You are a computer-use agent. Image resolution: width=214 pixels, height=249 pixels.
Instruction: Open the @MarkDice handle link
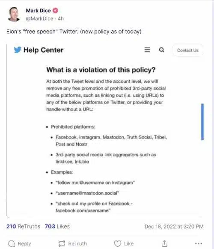(39, 18)
